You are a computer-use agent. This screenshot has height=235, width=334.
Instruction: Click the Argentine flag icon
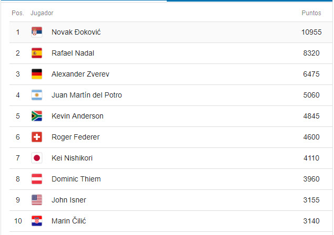tap(37, 95)
